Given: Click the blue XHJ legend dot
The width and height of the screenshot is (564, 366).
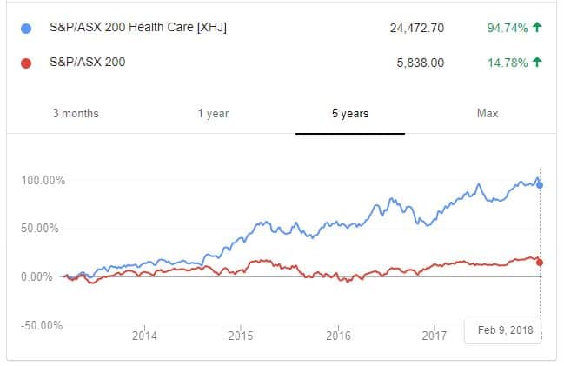Looking at the screenshot, I should click(x=26, y=28).
